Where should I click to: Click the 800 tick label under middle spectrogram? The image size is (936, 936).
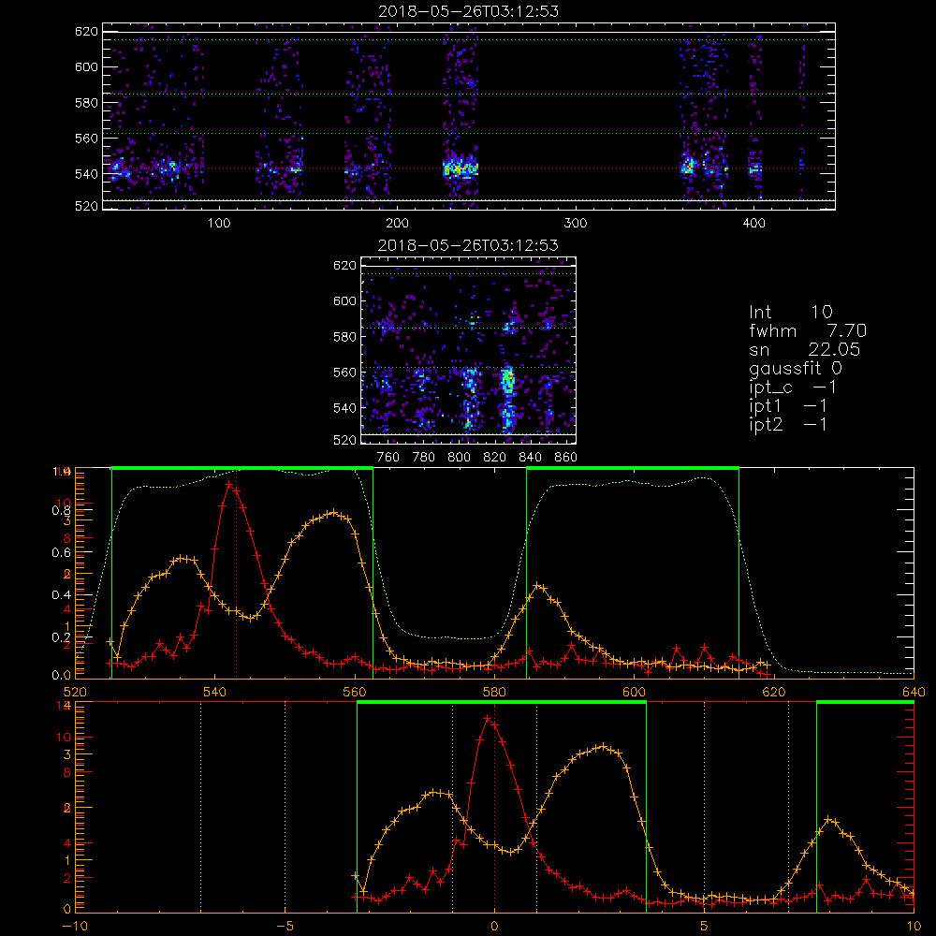coord(459,458)
